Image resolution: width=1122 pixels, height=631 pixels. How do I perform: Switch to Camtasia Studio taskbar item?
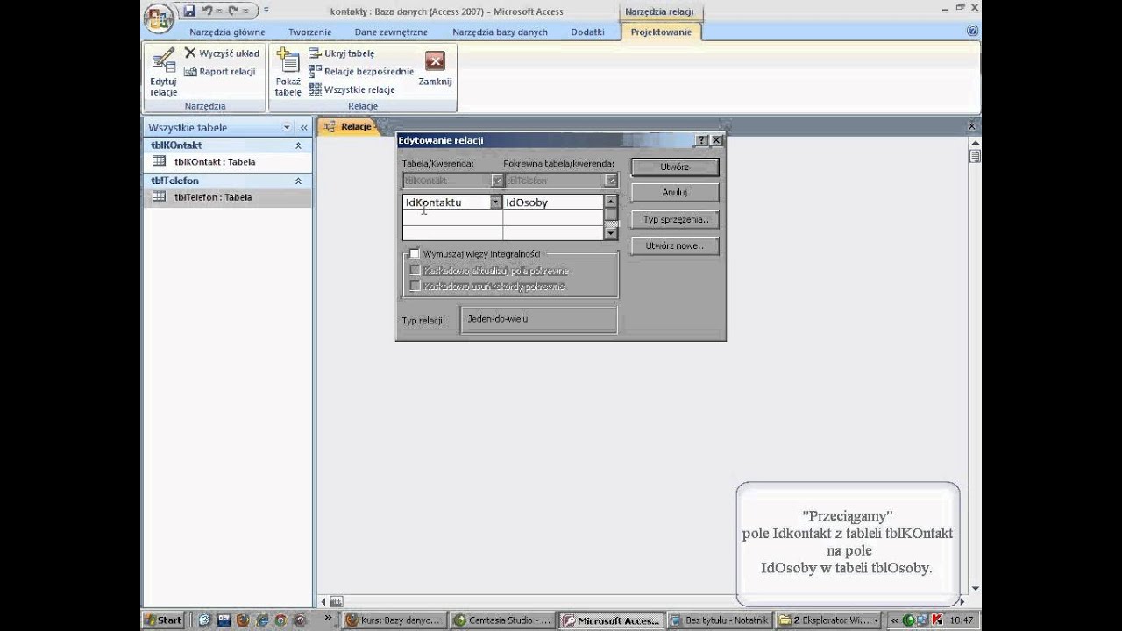(x=503, y=620)
